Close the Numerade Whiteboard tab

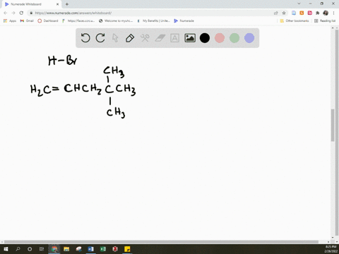tap(57, 4)
